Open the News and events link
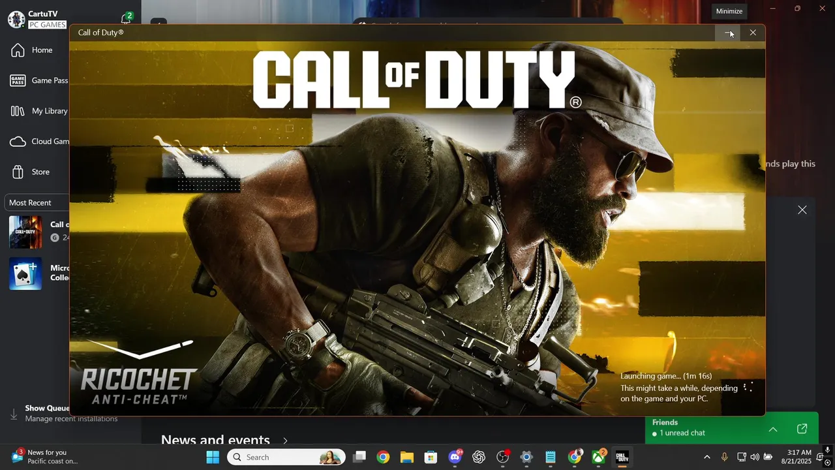This screenshot has width=835, height=470. (x=215, y=440)
